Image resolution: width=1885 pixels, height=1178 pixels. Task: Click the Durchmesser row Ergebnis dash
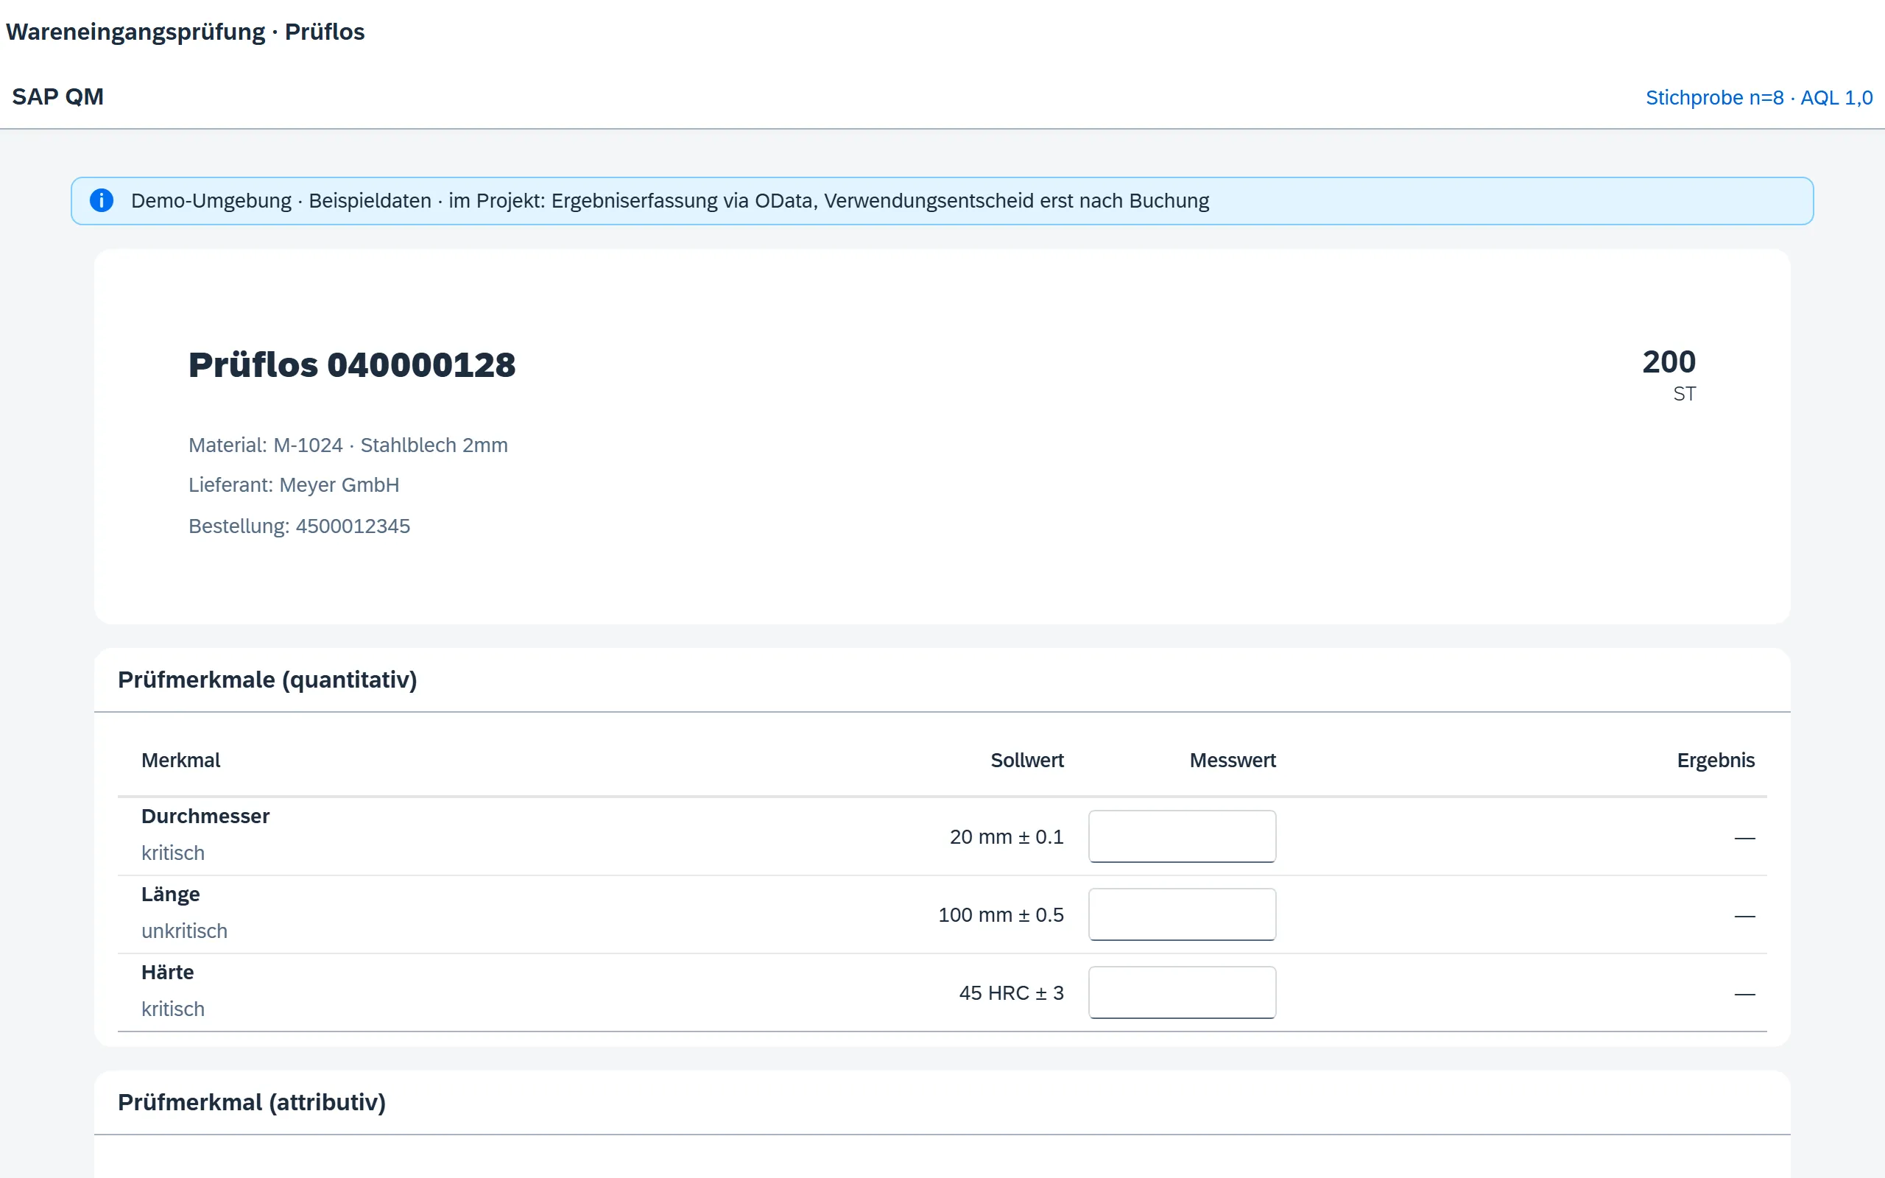click(1744, 838)
